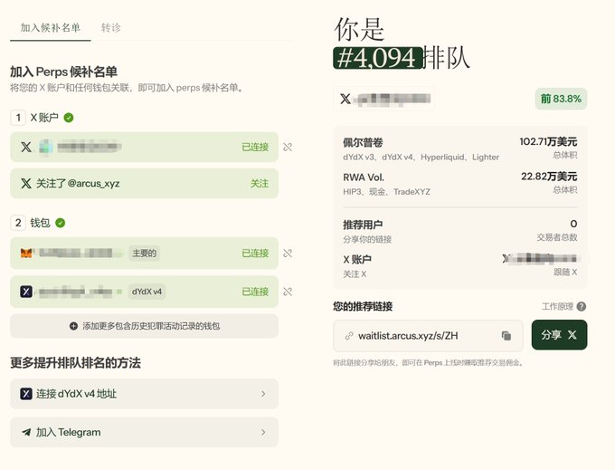Click the dYdX v4 wallet 已连接 status
Image resolution: width=615 pixels, height=470 pixels.
(255, 292)
